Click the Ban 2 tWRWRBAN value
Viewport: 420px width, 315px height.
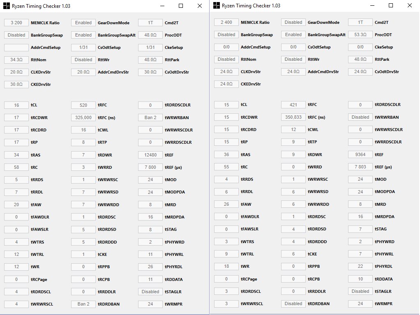tap(150, 117)
